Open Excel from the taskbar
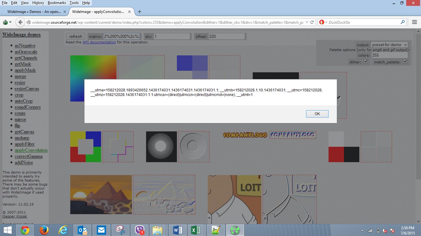 (196, 230)
